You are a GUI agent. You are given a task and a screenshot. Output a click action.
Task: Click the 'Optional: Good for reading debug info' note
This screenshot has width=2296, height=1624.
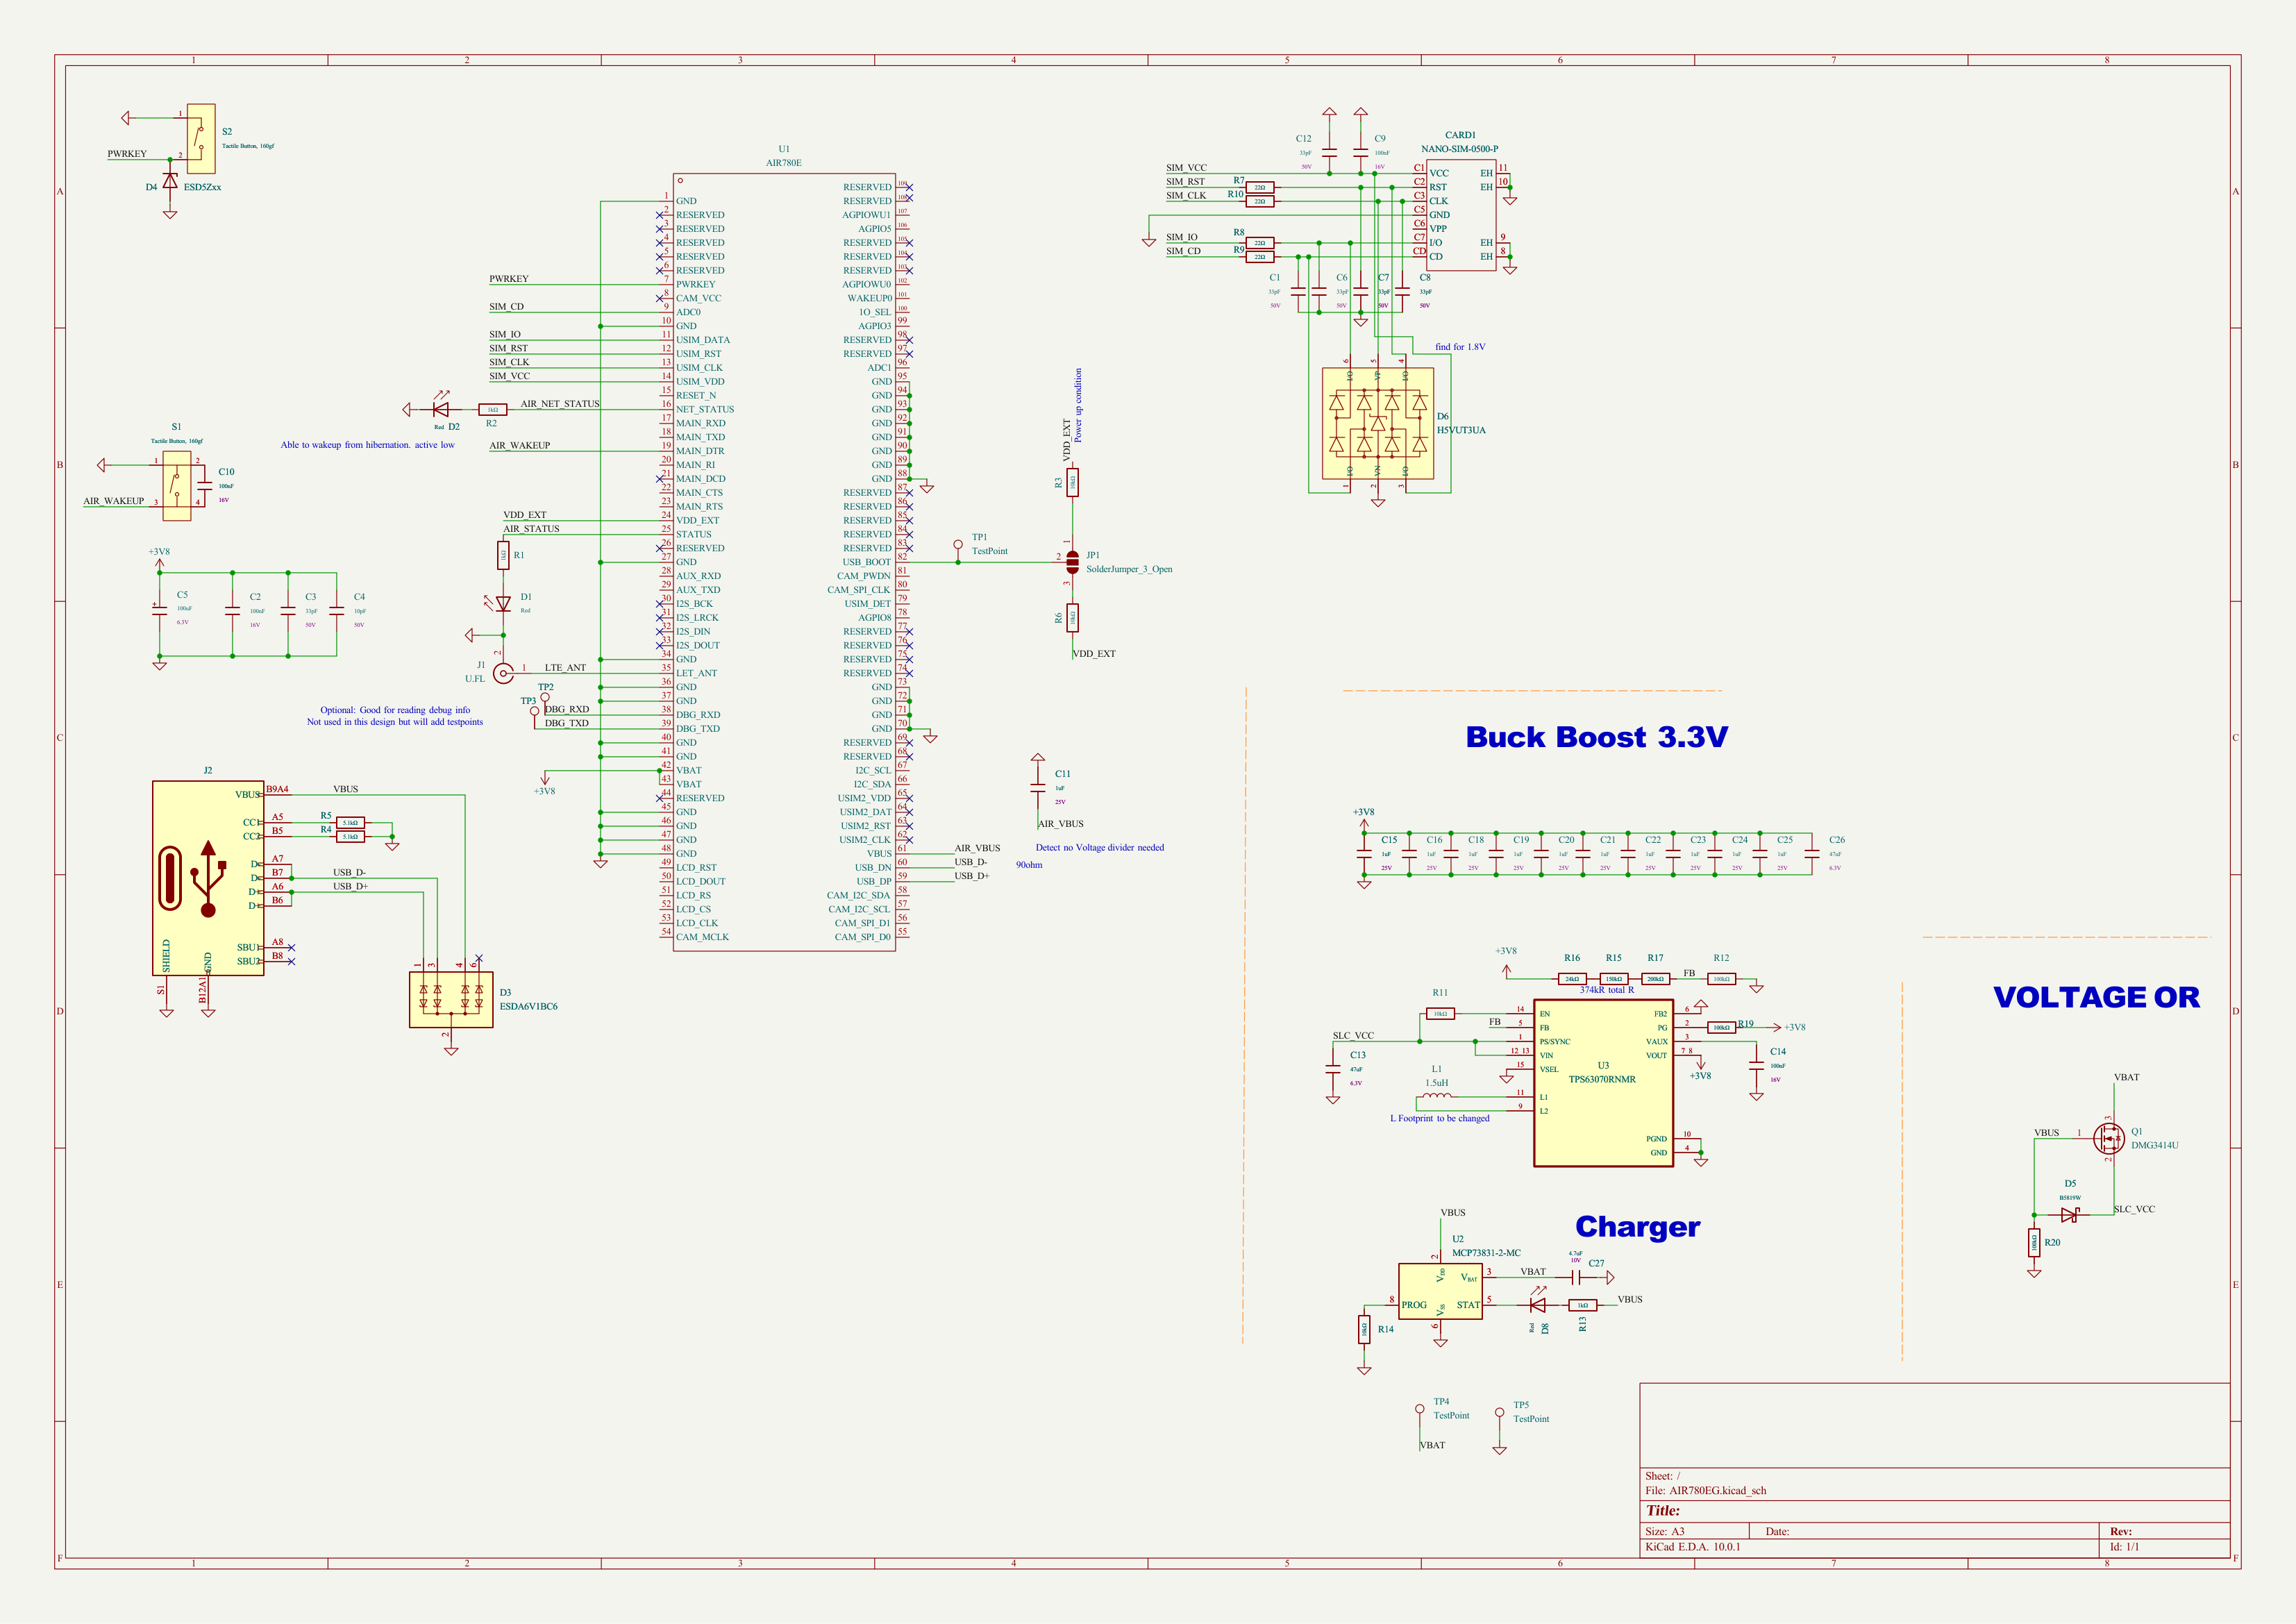click(x=395, y=710)
